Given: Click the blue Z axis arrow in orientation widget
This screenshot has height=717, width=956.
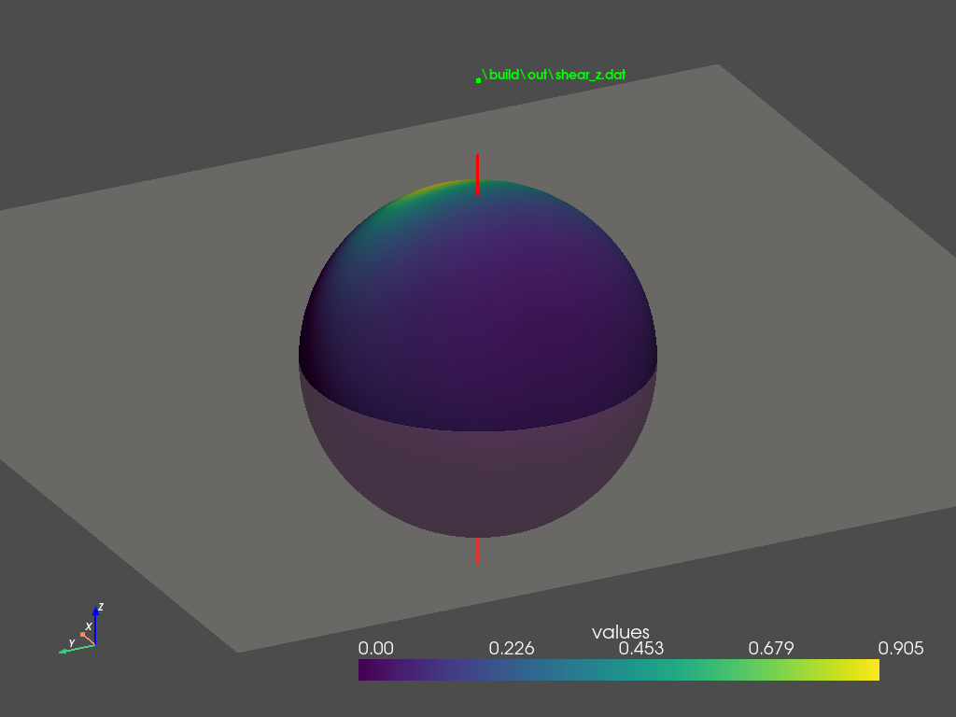Looking at the screenshot, I should [95, 626].
